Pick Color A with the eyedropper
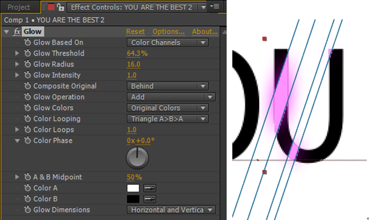Screen dimensions: 369x220 click(150, 188)
